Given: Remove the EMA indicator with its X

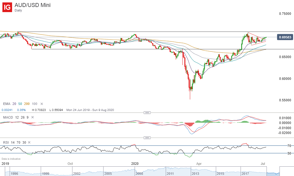Looking at the screenshot, I should click(x=42, y=104).
